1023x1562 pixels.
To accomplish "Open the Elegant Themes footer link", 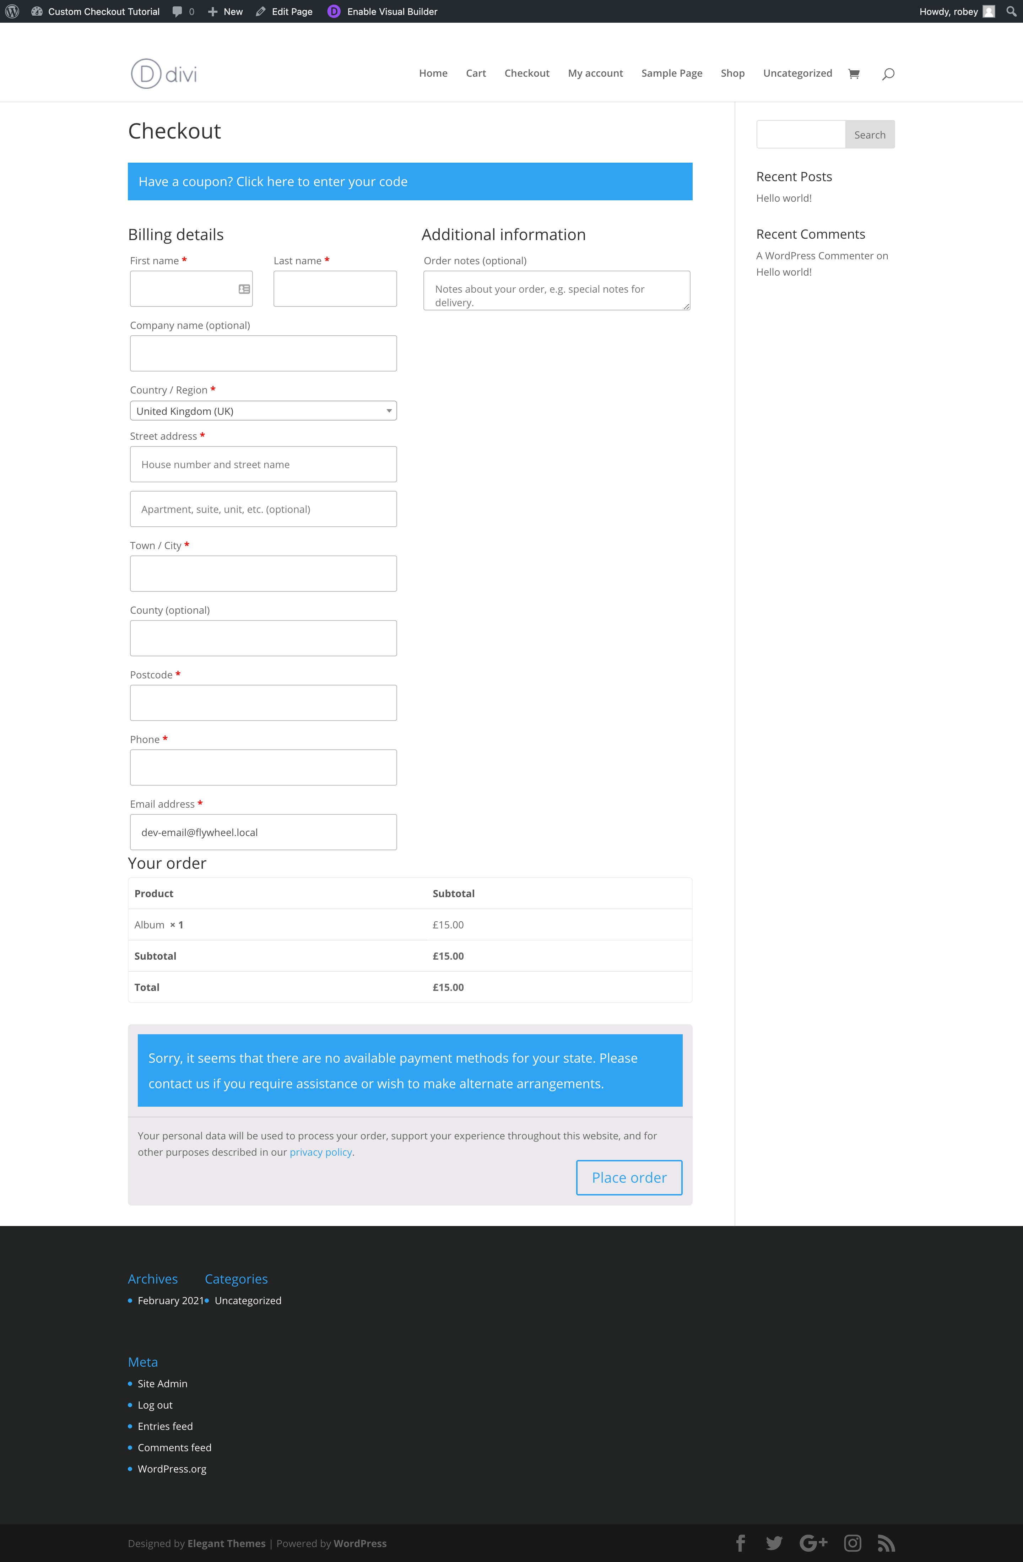I will click(226, 1544).
